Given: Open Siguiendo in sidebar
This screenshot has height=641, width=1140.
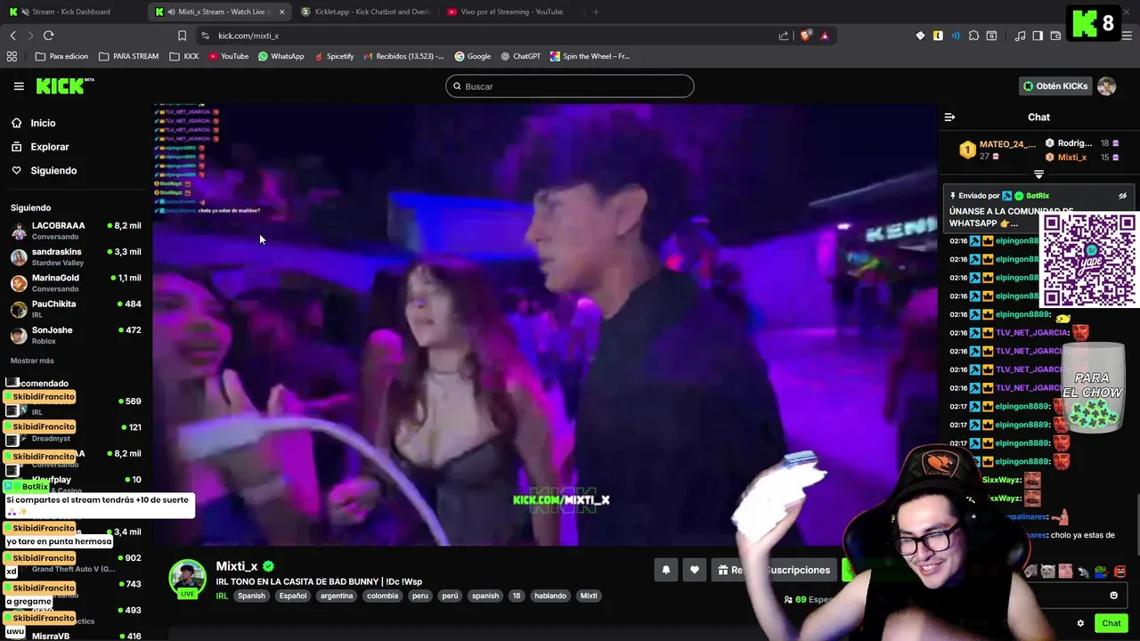Looking at the screenshot, I should 53,170.
